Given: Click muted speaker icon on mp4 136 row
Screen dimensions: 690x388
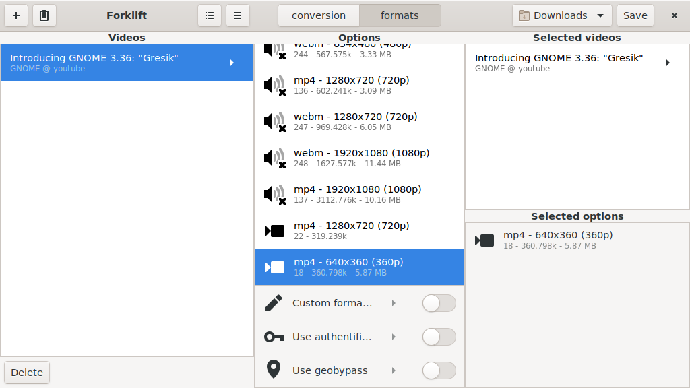Looking at the screenshot, I should 275,86.
